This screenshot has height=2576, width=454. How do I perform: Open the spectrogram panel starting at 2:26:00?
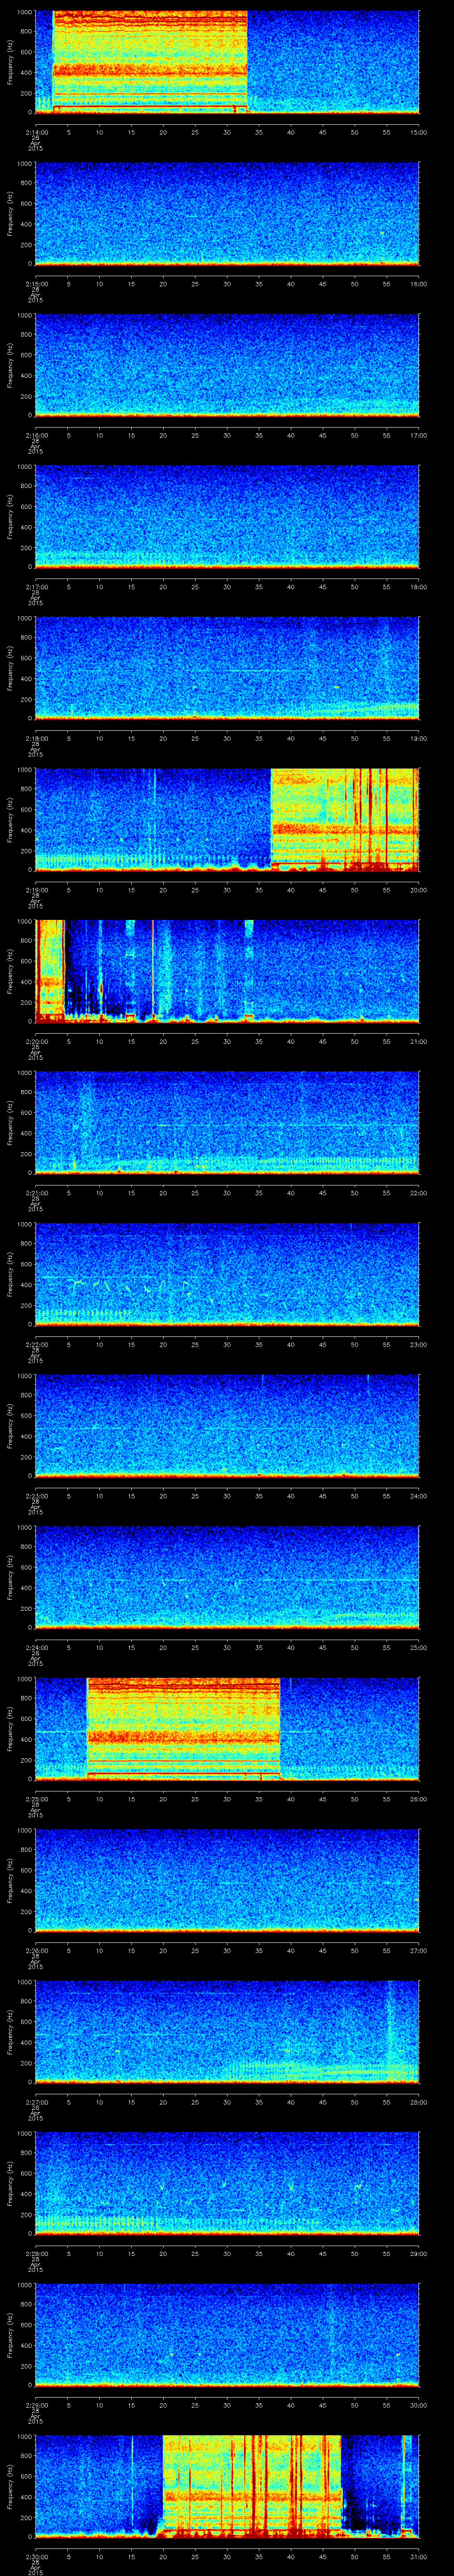click(x=227, y=1880)
